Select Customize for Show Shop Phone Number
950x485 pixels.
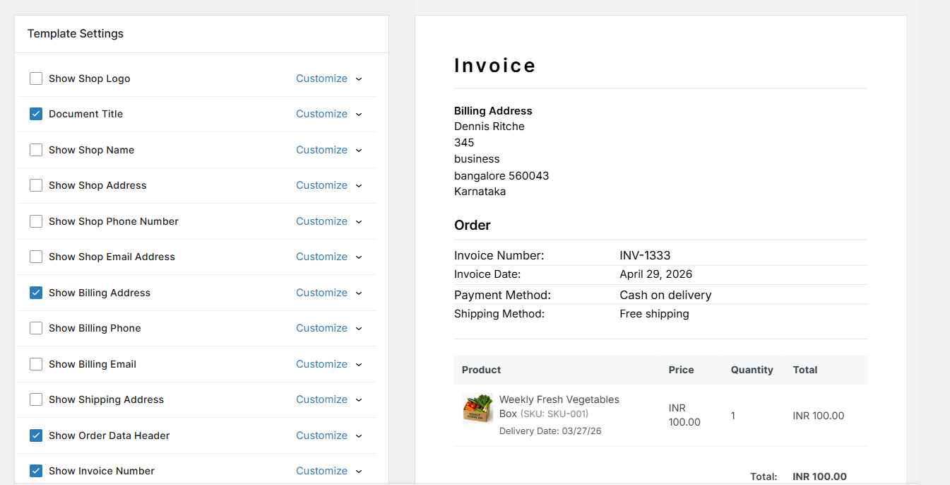[321, 221]
